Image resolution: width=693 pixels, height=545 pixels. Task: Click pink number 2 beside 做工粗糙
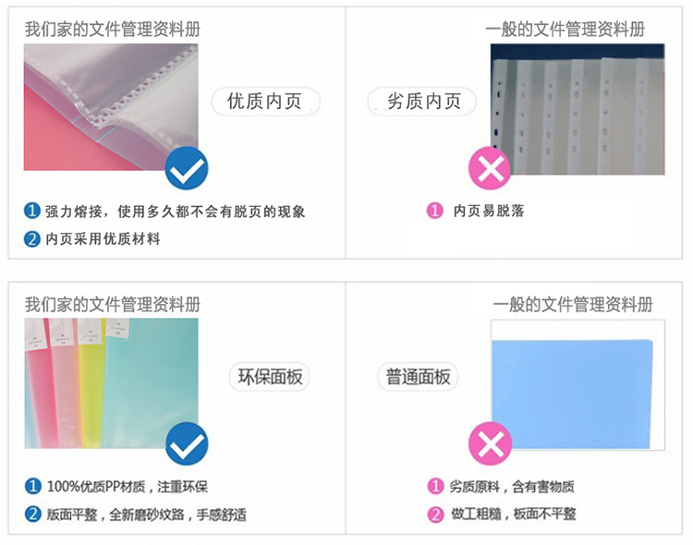(x=435, y=515)
